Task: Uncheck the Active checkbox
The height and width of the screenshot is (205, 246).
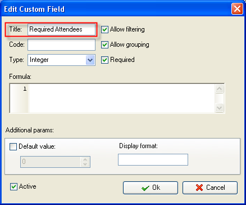Action: [13, 187]
